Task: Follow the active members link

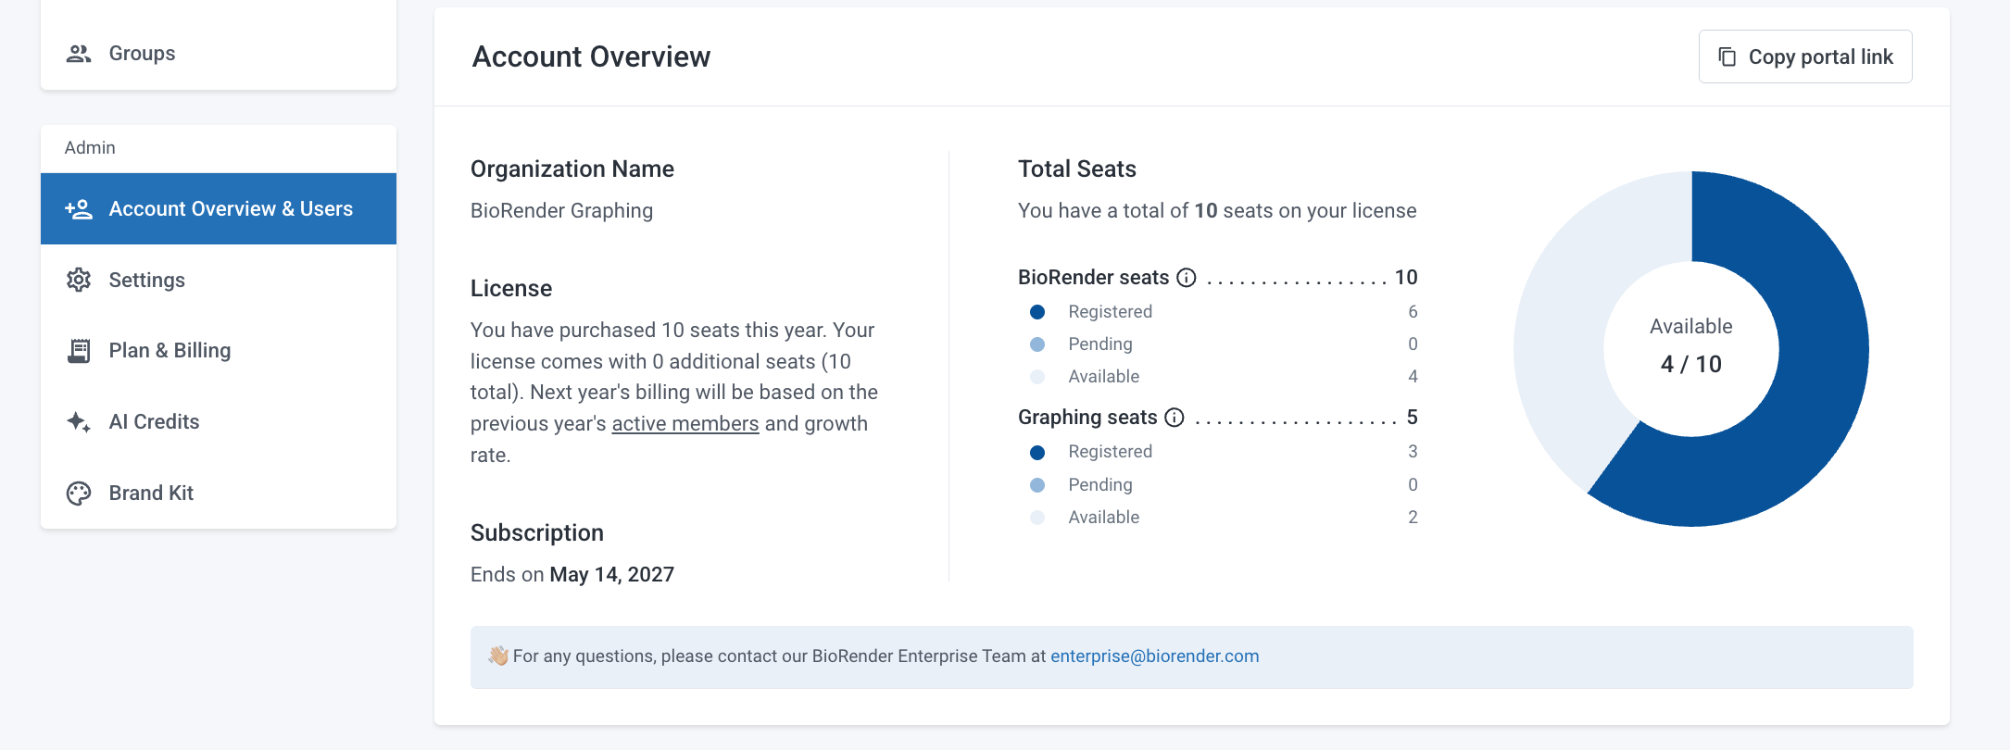Action: pyautogui.click(x=685, y=424)
